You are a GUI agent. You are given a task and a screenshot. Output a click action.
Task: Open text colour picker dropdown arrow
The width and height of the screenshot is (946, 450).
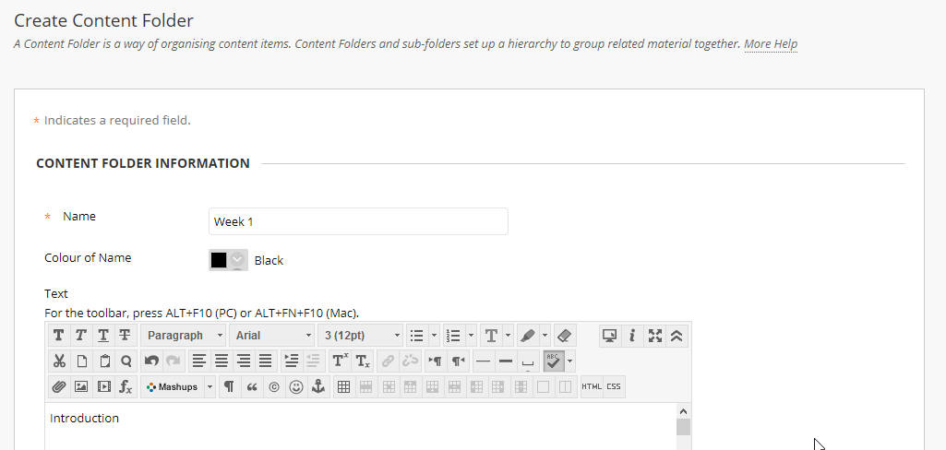coord(508,336)
